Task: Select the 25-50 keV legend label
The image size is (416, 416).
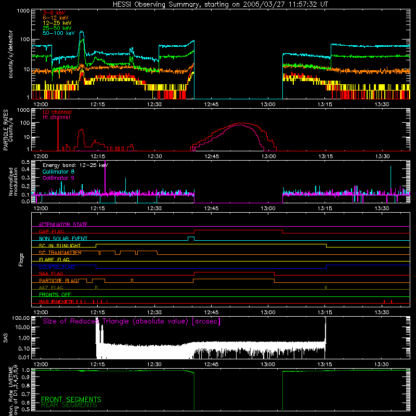Action: click(57, 28)
